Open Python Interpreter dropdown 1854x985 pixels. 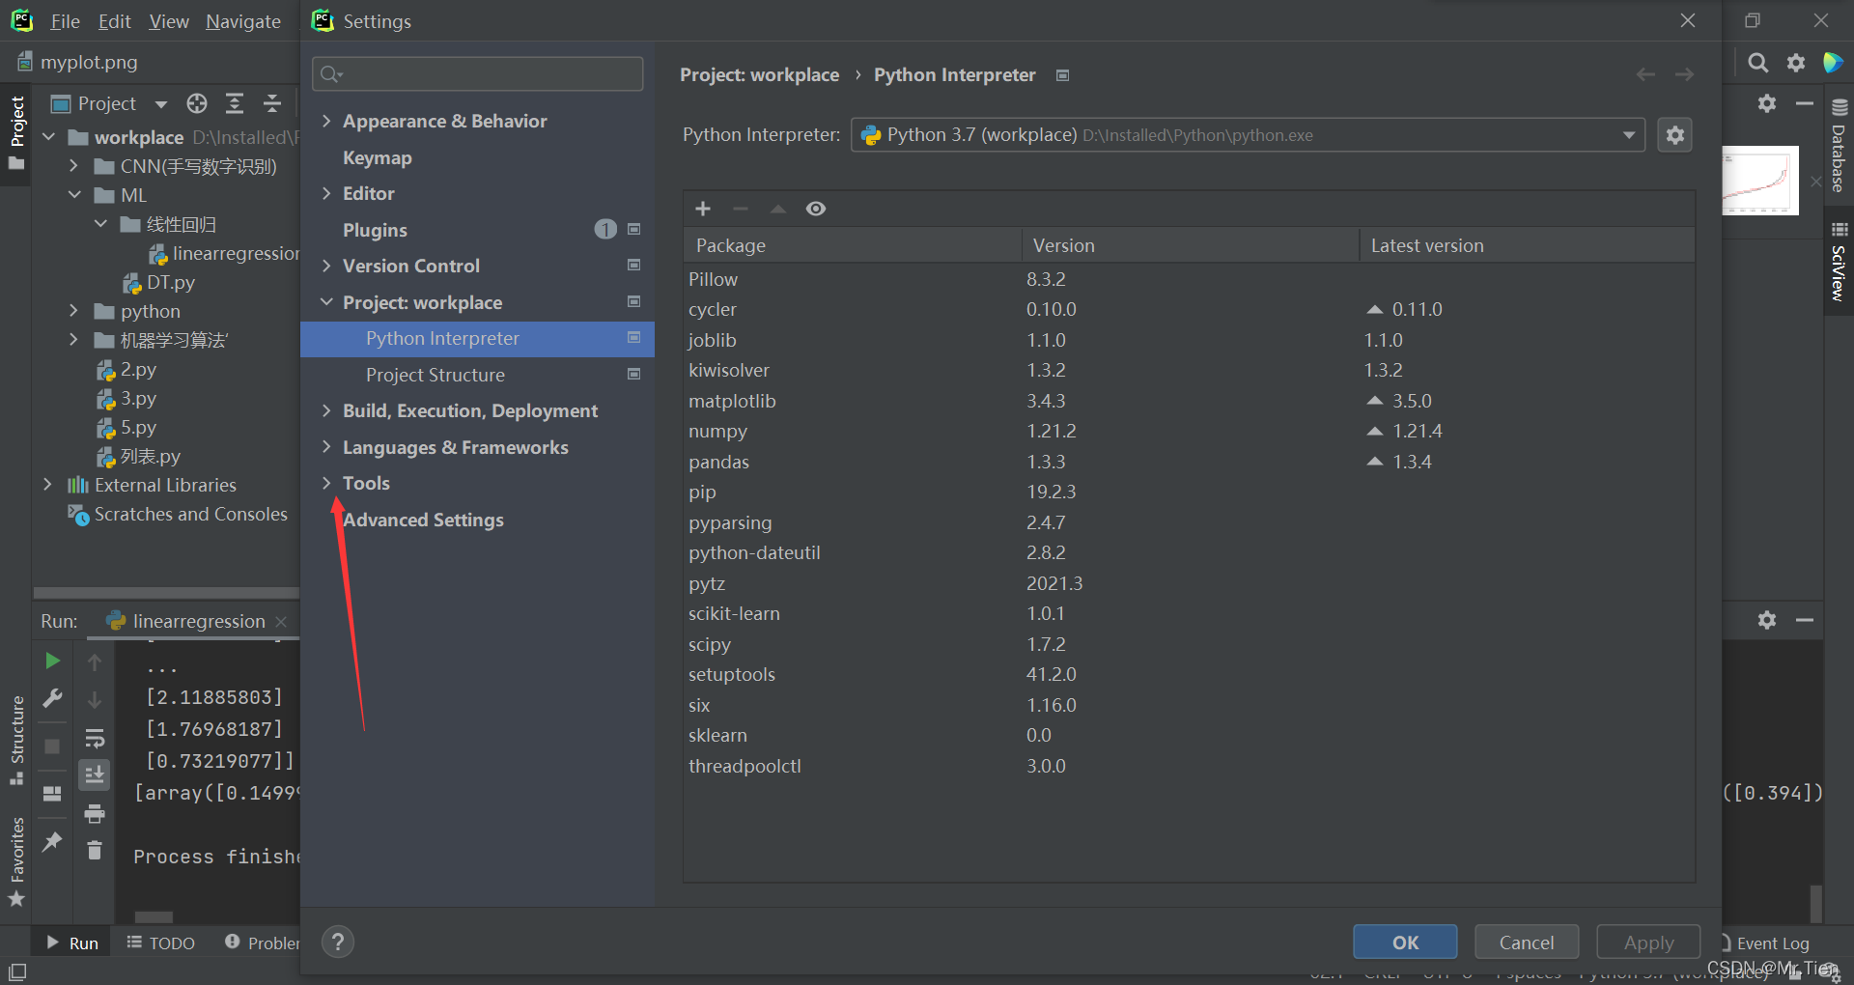(x=1248, y=135)
